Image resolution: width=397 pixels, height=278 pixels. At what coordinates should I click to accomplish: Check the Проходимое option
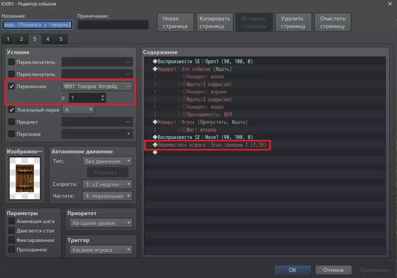pyautogui.click(x=11, y=250)
